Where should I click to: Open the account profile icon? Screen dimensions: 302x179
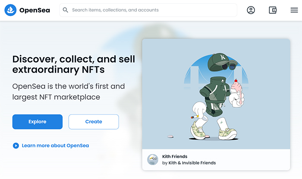(x=251, y=10)
